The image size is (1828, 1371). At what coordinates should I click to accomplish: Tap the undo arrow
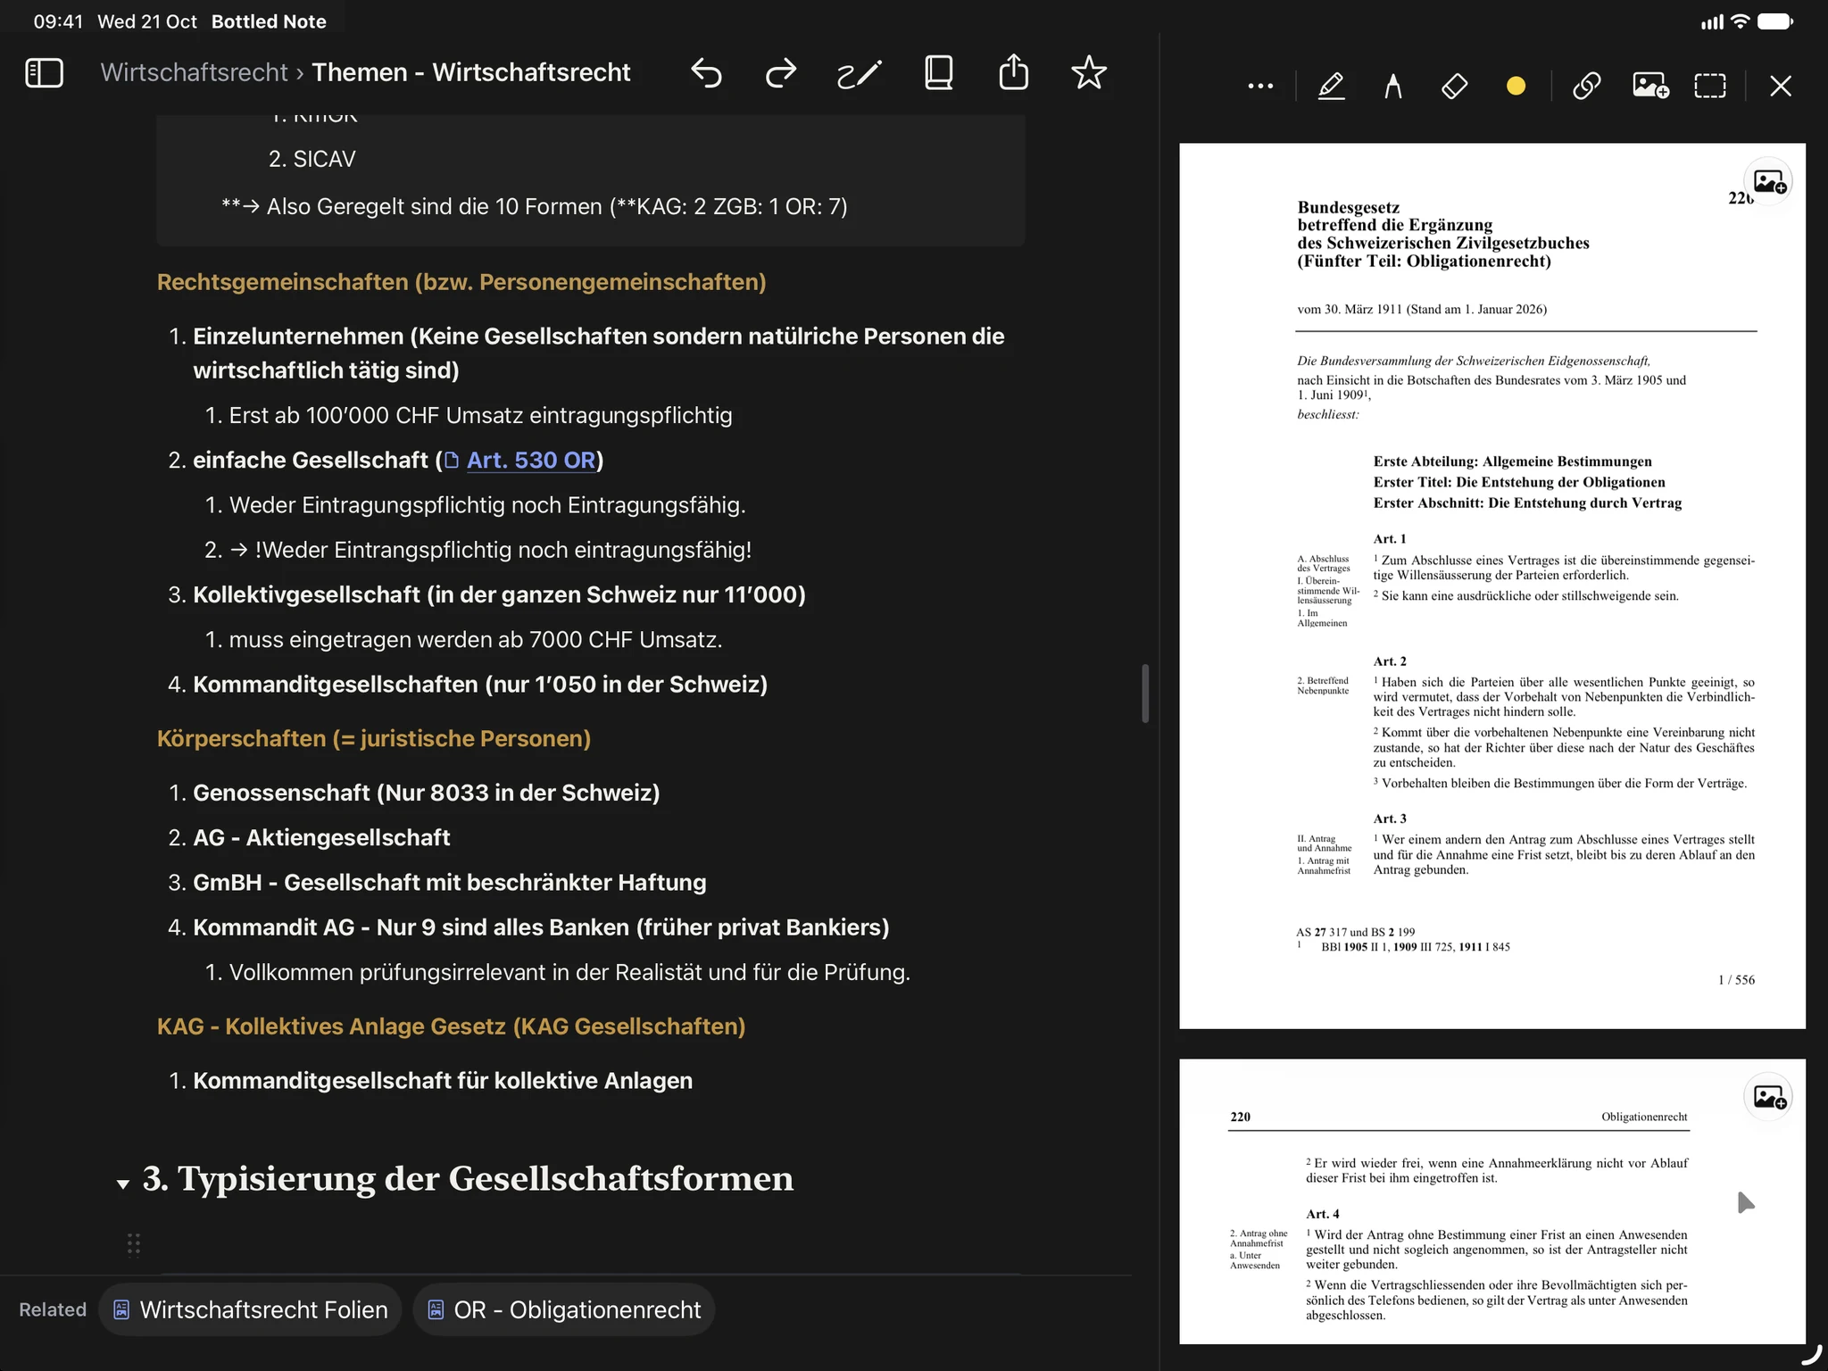point(706,72)
